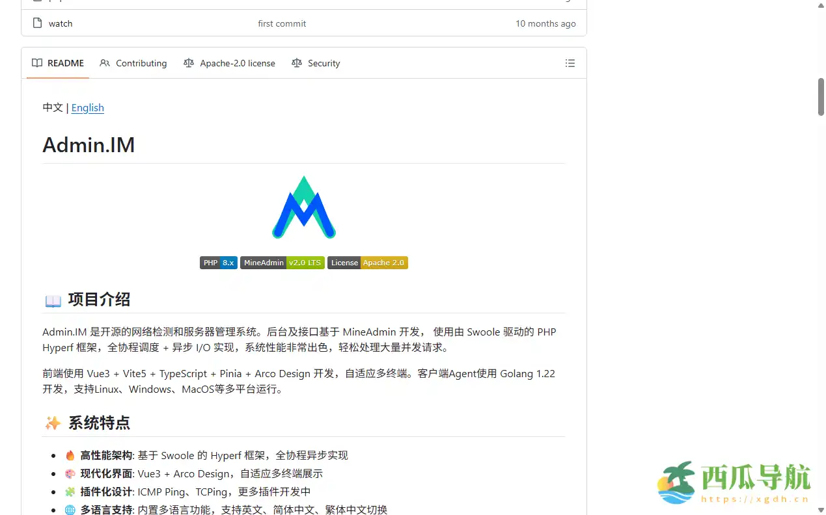Open the watch file entry
This screenshot has height=515, width=826.
(61, 23)
